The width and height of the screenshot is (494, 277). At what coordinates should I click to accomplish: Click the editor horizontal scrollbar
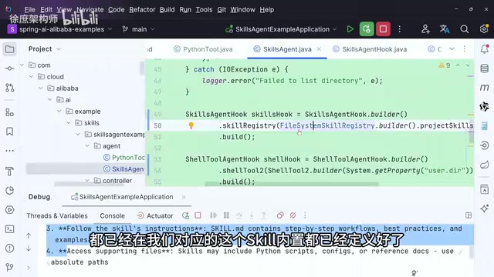292,185
